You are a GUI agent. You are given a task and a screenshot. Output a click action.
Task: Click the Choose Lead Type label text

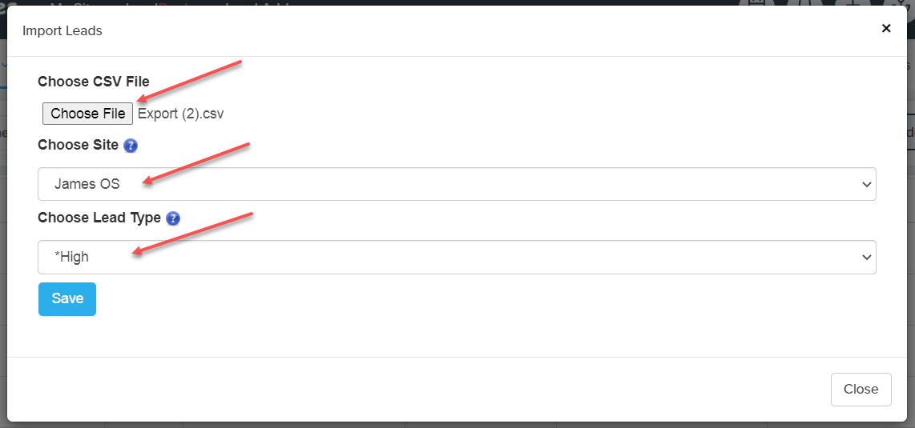(x=99, y=218)
